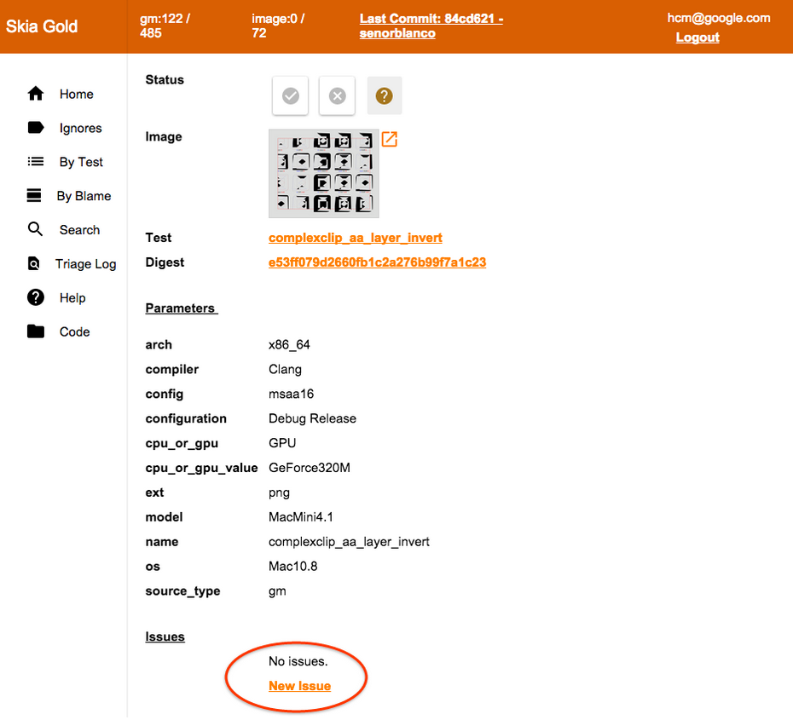
Task: Mark digest as positive with checkmark
Action: pos(290,96)
